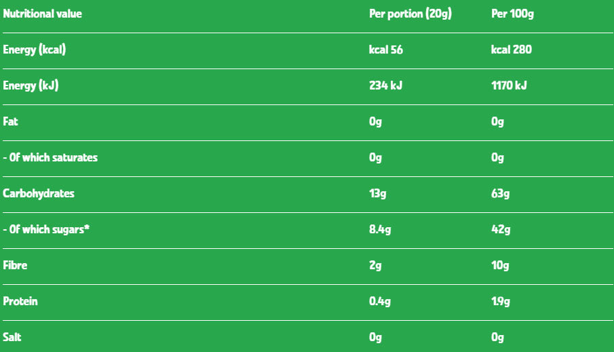Select the "Salt" row label
Screen dimensions: 614x352
[13, 337]
